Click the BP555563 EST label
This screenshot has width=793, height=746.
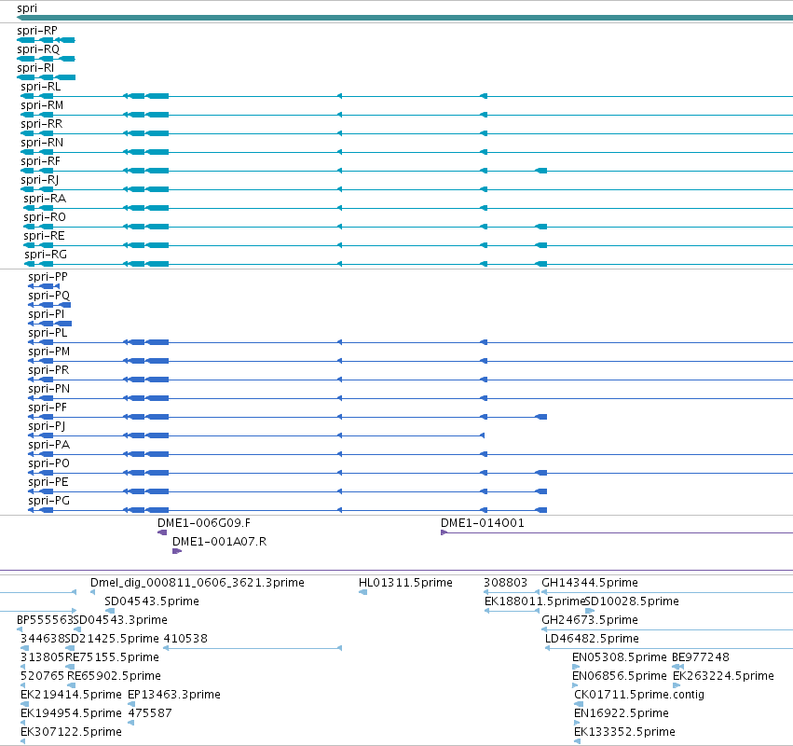(45, 620)
